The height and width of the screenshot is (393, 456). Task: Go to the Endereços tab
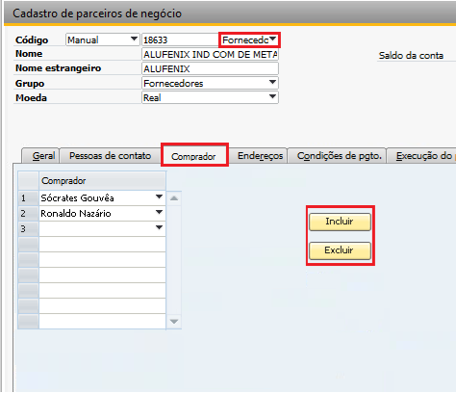[260, 156]
